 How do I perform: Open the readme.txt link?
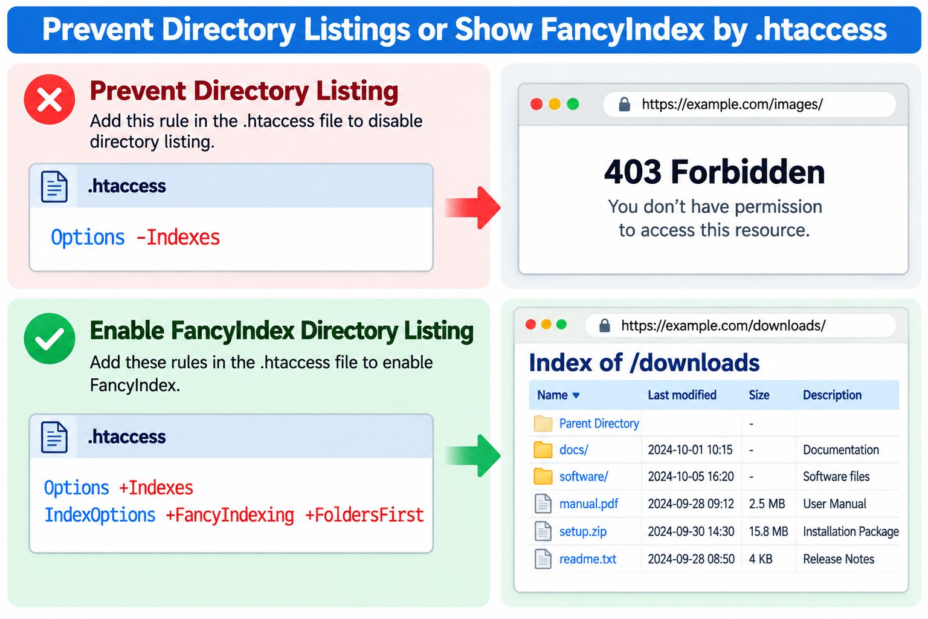pyautogui.click(x=588, y=559)
